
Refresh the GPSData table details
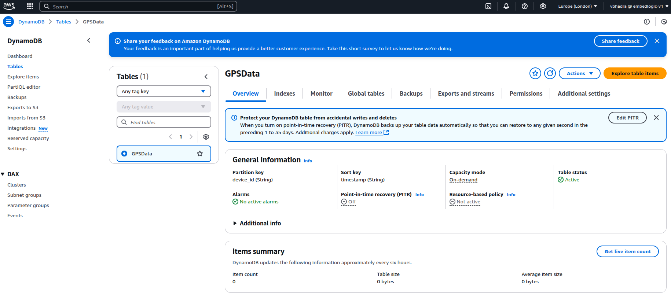(550, 73)
